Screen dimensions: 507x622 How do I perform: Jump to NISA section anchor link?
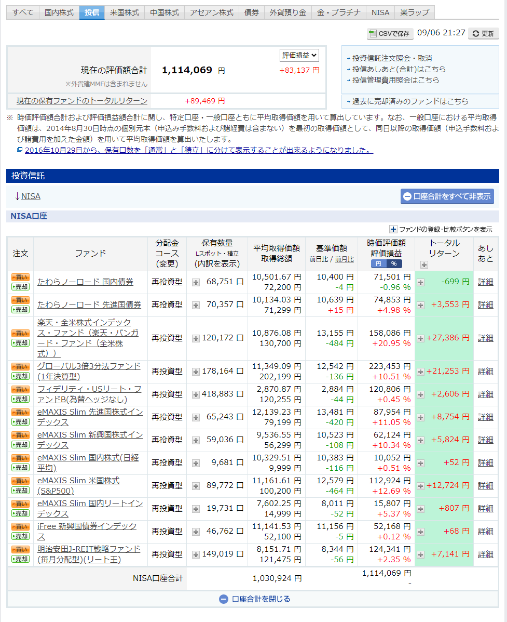31,196
